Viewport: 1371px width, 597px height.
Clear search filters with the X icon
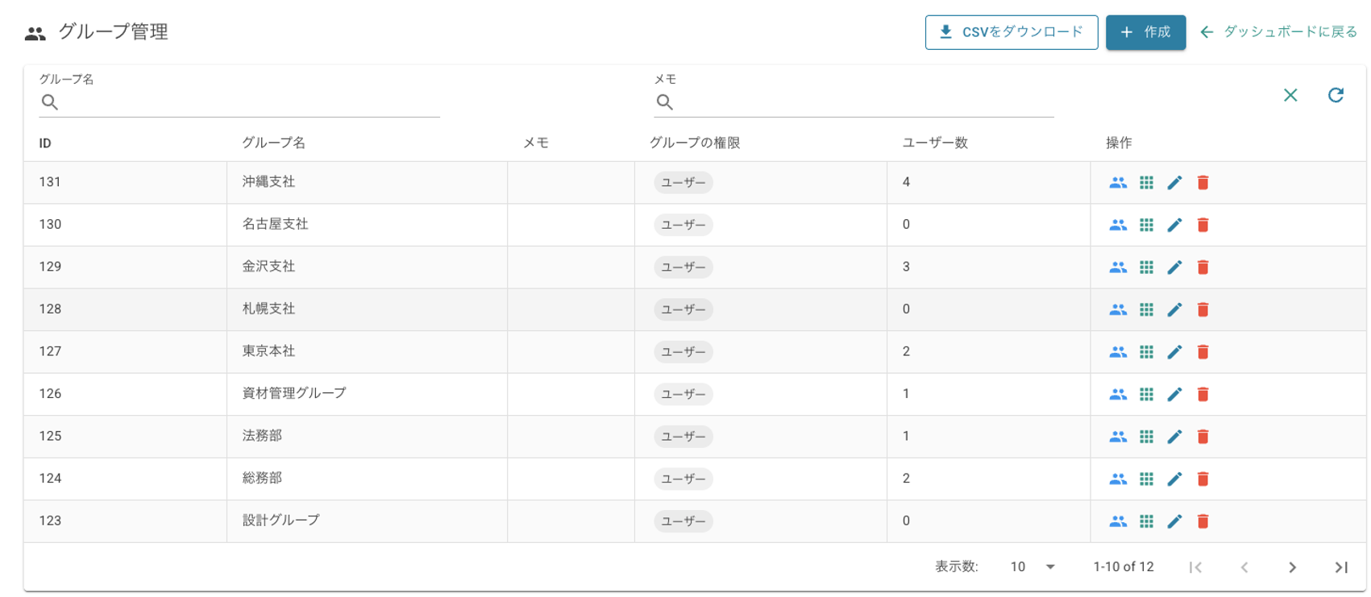pyautogui.click(x=1290, y=95)
